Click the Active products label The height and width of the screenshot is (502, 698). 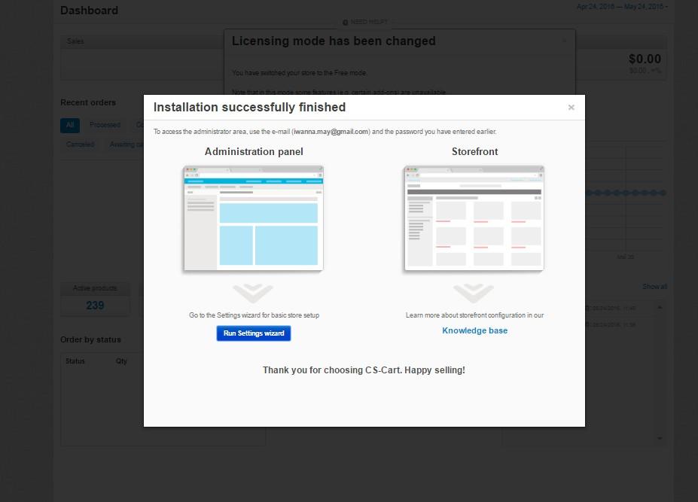(95, 288)
